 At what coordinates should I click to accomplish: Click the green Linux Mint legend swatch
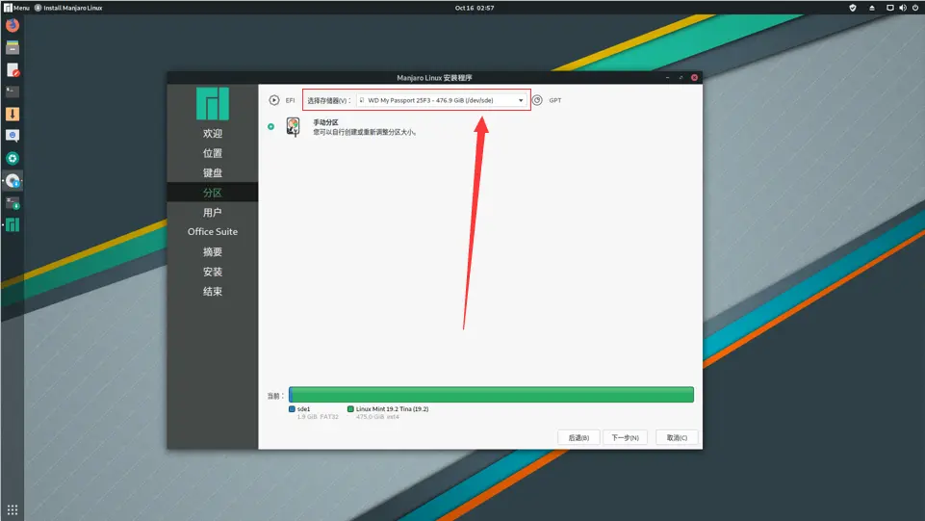(350, 409)
